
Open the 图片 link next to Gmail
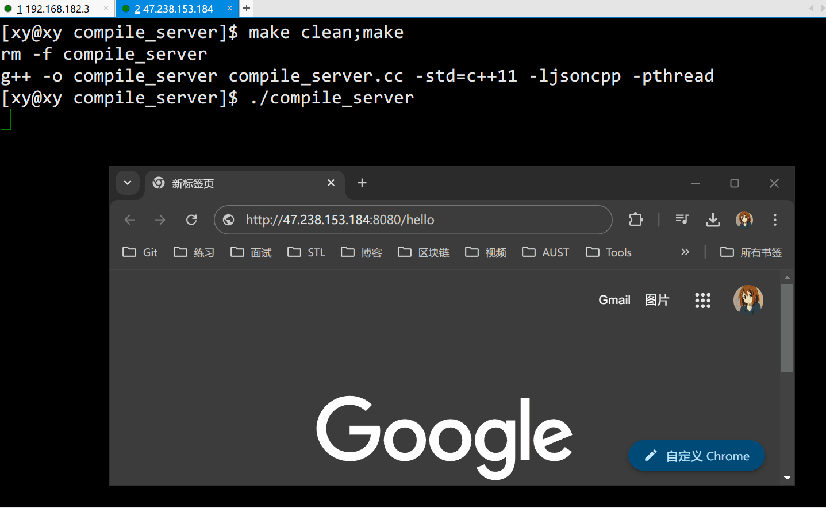[656, 299]
